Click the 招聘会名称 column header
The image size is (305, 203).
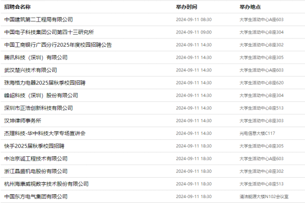coord(18,7)
